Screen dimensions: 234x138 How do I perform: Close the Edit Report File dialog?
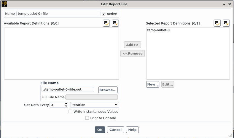coord(229,4)
